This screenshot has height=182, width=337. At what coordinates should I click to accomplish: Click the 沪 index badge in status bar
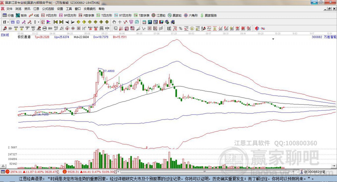(x=8, y=172)
